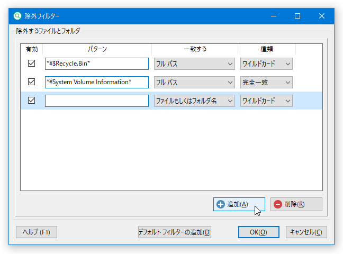Viewport: 343px width, 254px height.
Task: Click the 有効 column header
Action: pyautogui.click(x=32, y=49)
